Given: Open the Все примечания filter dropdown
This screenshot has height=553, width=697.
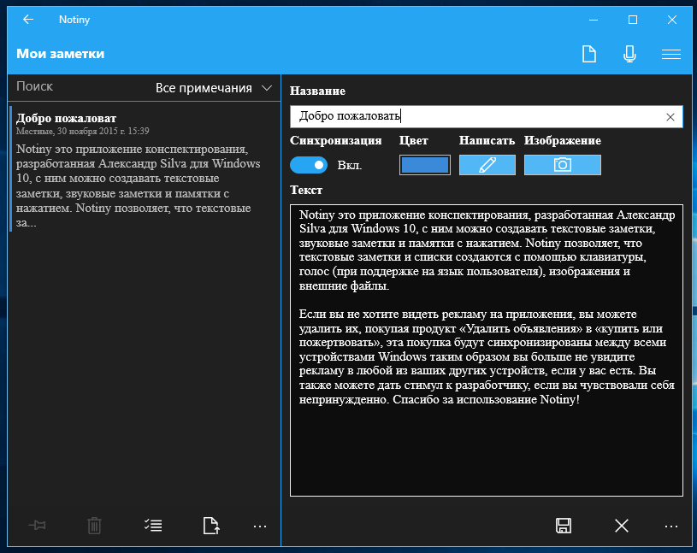Looking at the screenshot, I should click(x=213, y=88).
